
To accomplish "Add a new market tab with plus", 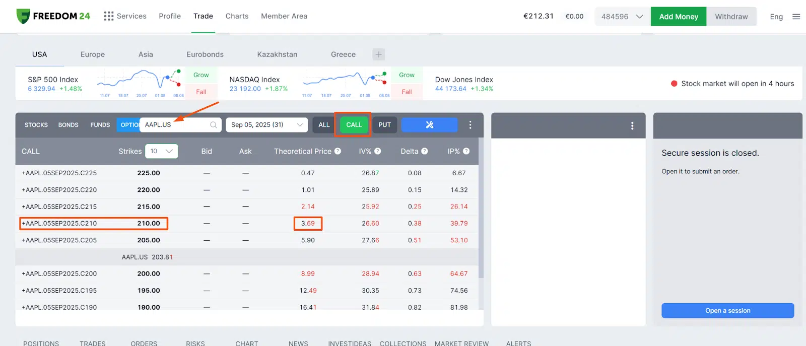I will click(379, 54).
